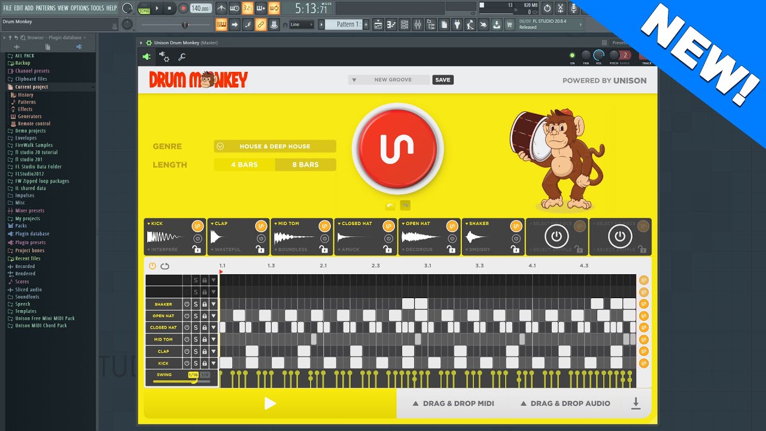Click the FL Studio stop button

click(x=170, y=8)
